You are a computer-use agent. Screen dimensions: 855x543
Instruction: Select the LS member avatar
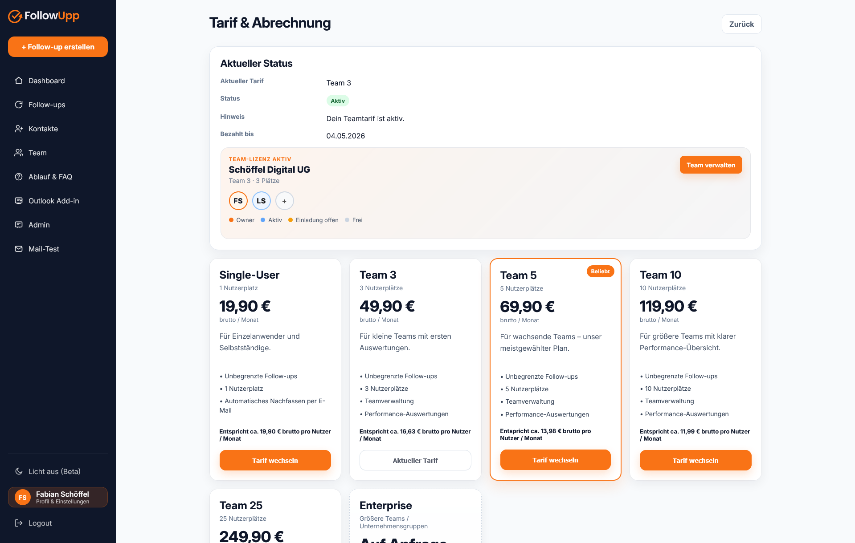[x=262, y=201]
